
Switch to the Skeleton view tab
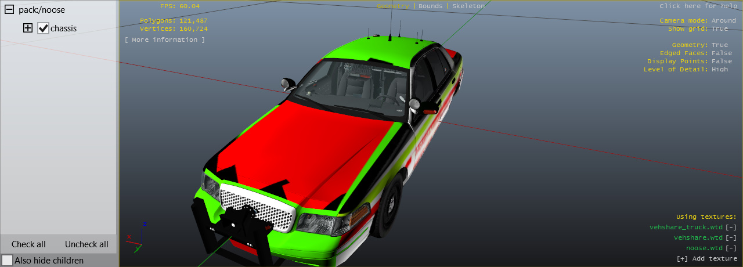coord(468,6)
